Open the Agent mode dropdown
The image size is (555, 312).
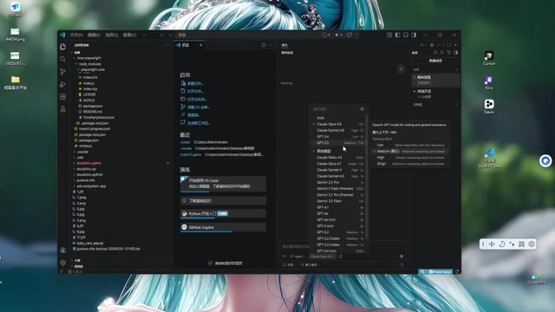[x=297, y=257]
